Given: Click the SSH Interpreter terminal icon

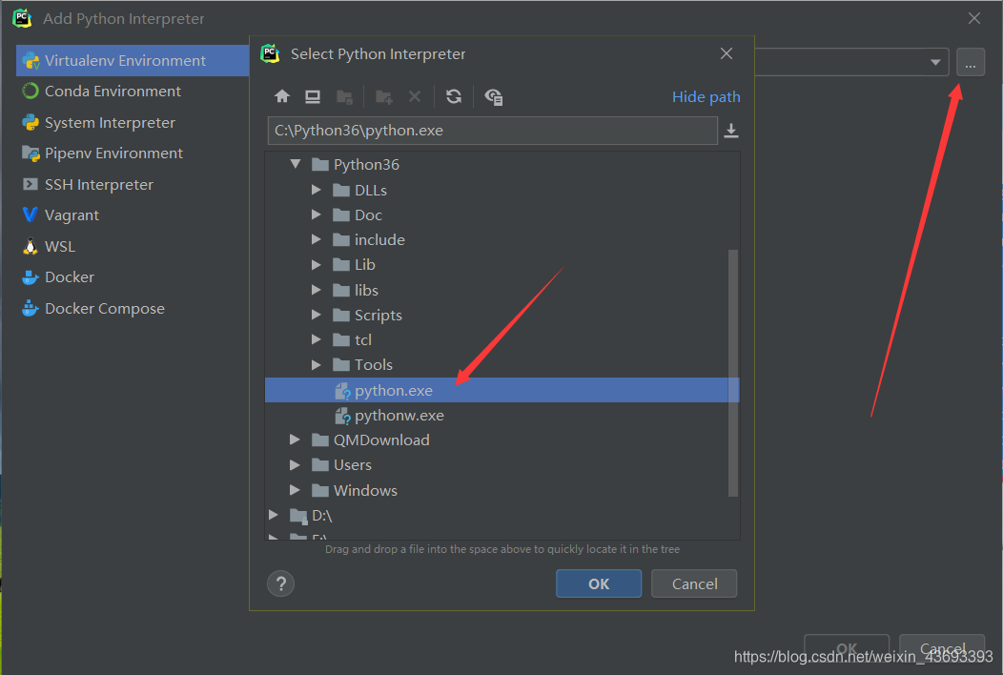Looking at the screenshot, I should [31, 184].
